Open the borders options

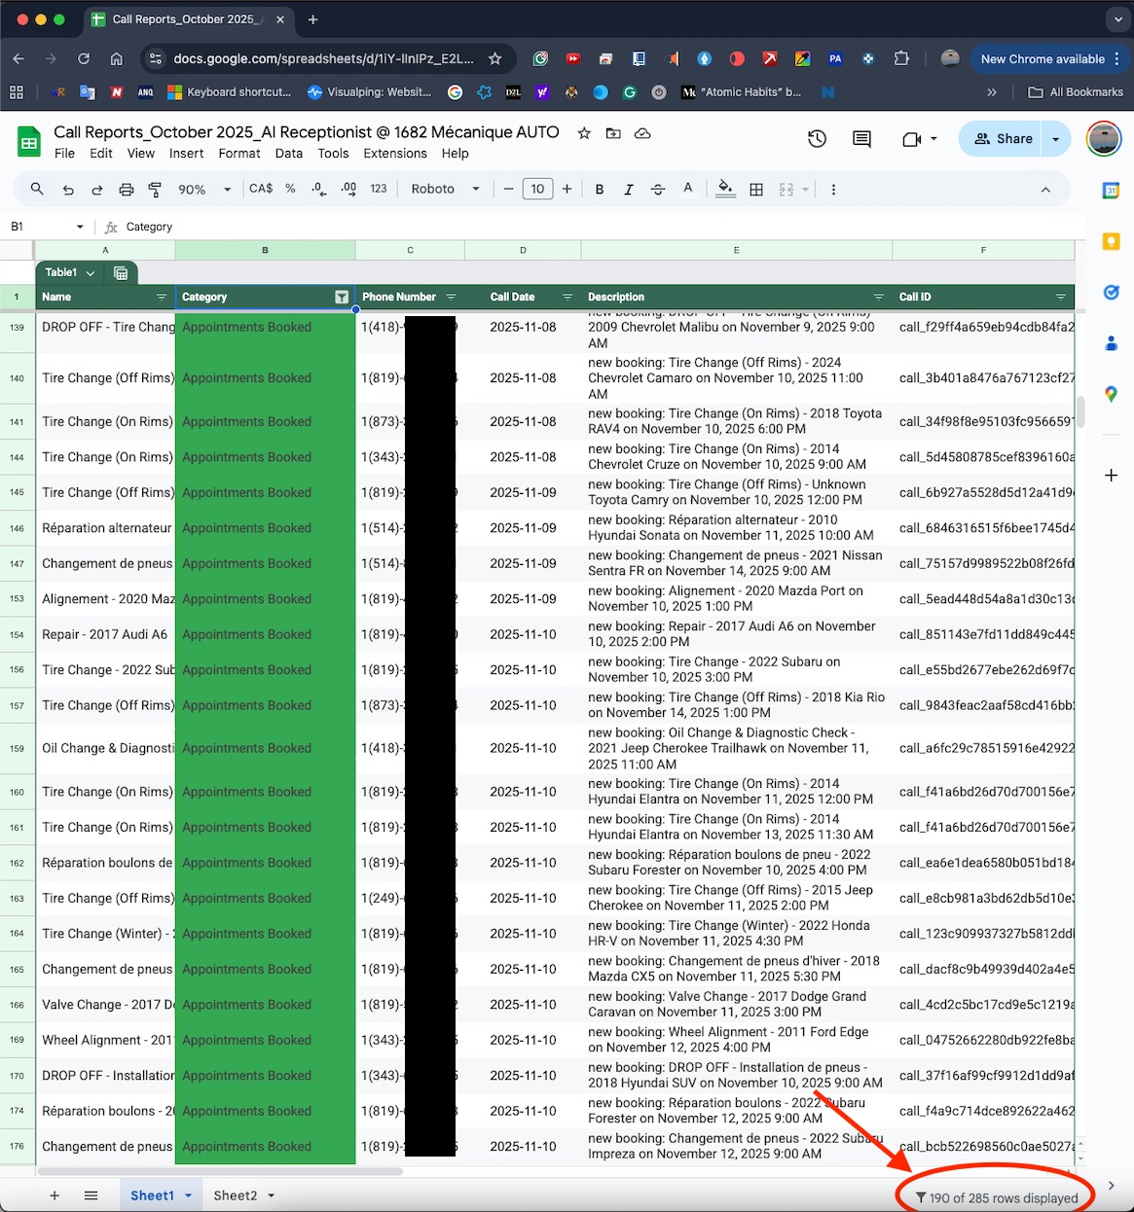click(x=756, y=190)
